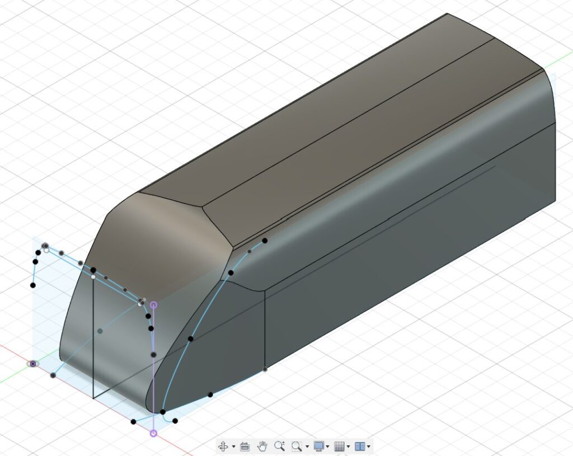Select the Look At tool
The height and width of the screenshot is (456, 573).
click(245, 446)
